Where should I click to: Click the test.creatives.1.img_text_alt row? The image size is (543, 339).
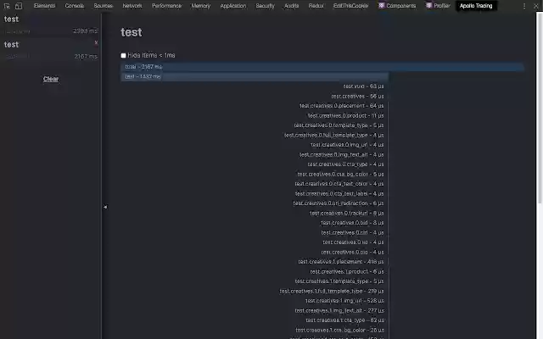(339, 311)
